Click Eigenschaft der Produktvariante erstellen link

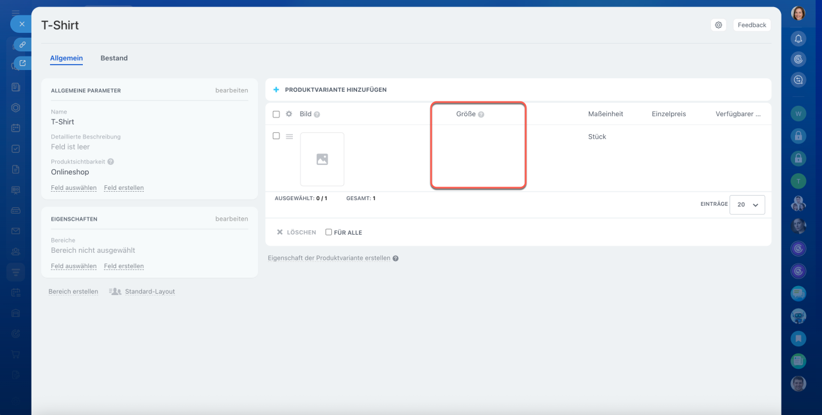329,258
